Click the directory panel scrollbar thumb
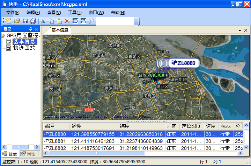 pyautogui.click(x=20, y=147)
